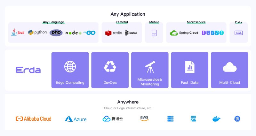Select the Python logo

pos(37,33)
